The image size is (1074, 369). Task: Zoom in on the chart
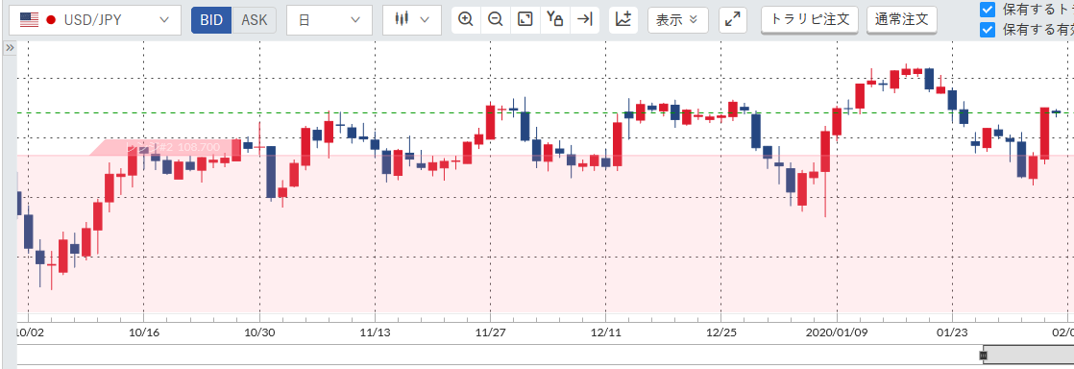(x=466, y=19)
